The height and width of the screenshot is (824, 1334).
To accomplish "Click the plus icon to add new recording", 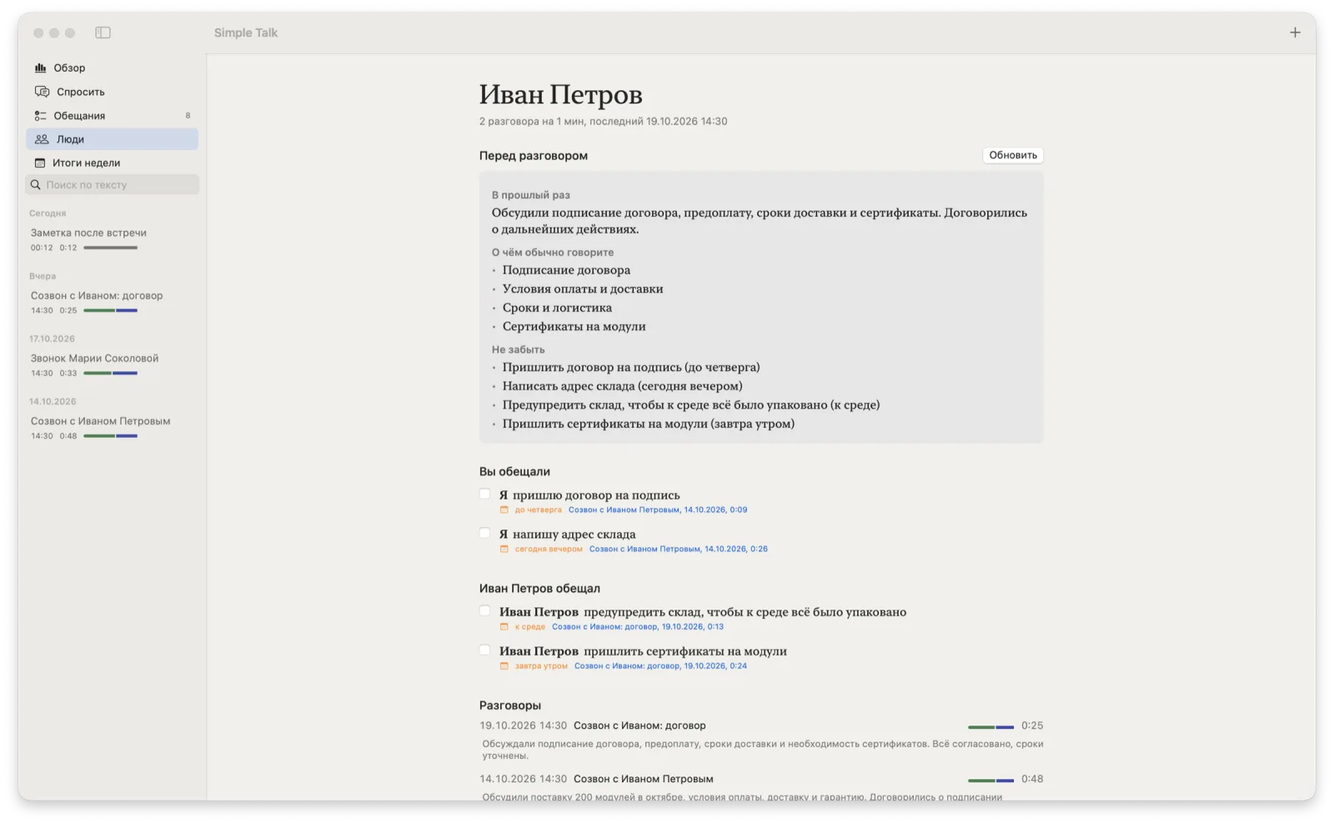I will 1295,33.
